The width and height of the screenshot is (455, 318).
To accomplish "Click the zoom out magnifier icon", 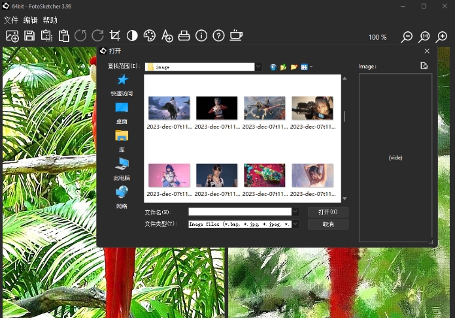I will pos(407,37).
